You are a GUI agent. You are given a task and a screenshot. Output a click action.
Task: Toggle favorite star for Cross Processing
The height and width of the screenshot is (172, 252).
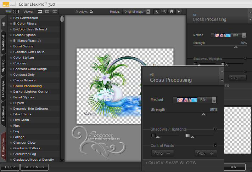[11, 86]
